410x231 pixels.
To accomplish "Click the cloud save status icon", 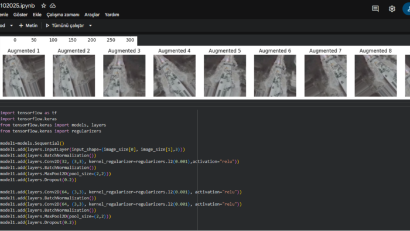I will tap(53, 5).
